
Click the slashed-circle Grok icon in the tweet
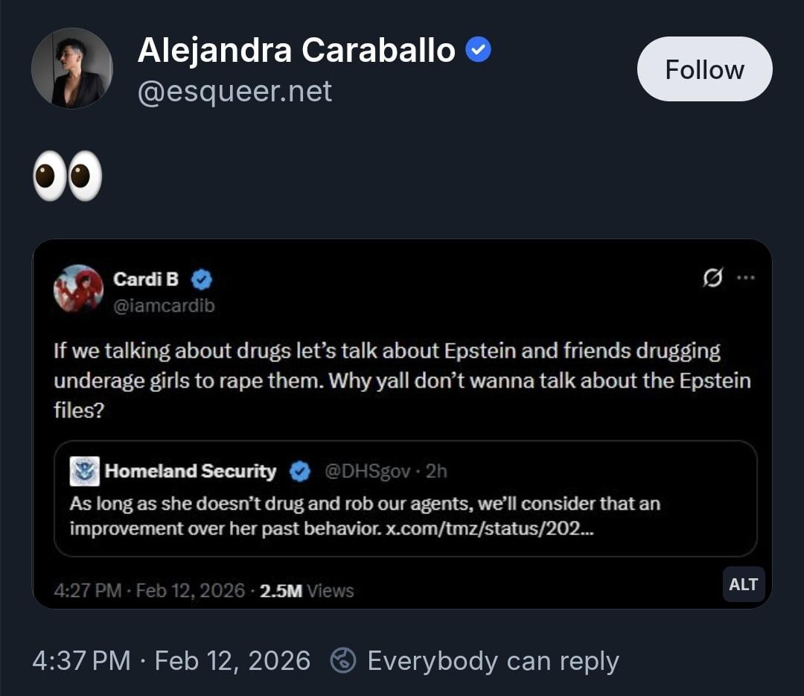click(712, 279)
